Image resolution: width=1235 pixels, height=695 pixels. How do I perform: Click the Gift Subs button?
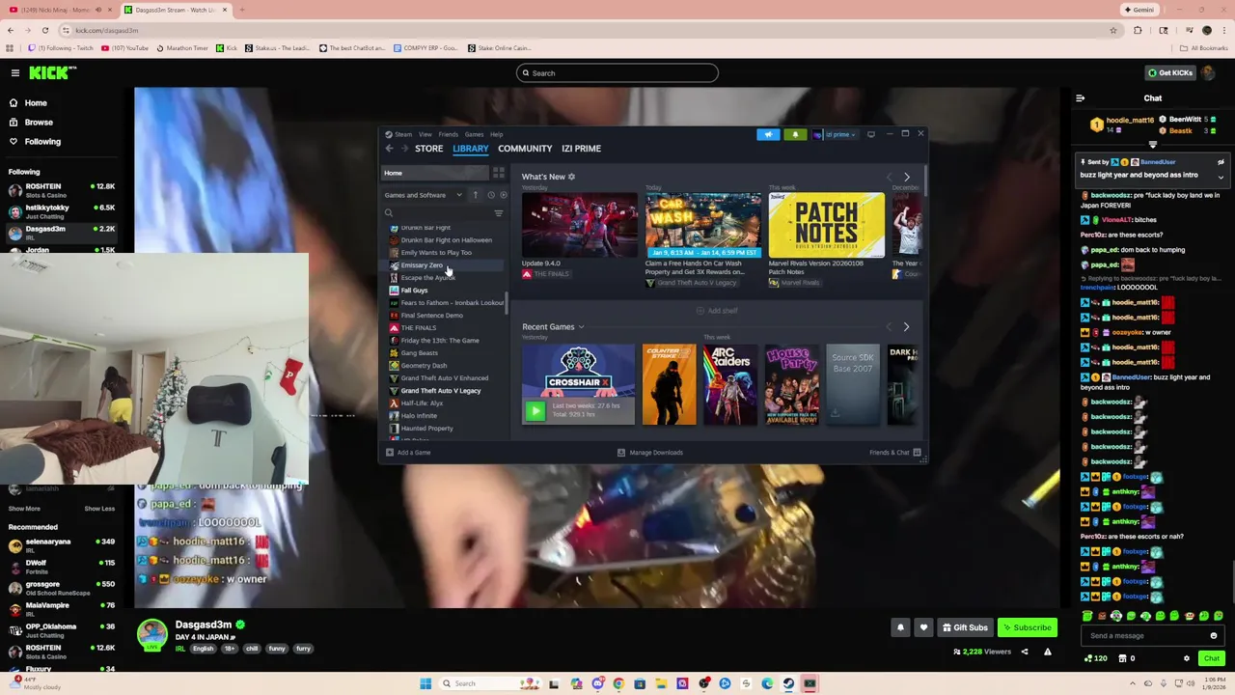coord(965,627)
